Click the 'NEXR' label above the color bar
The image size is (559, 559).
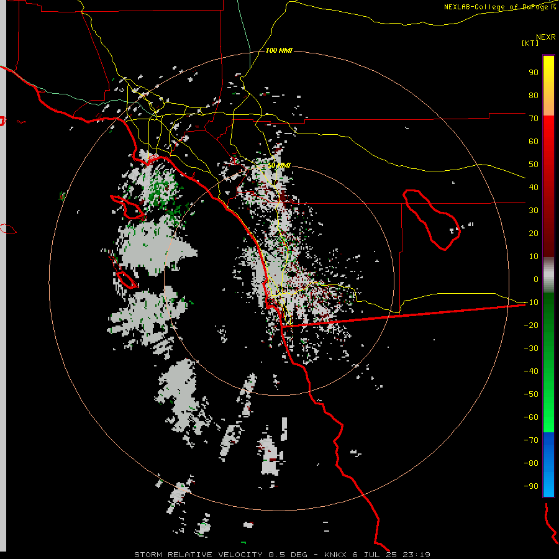tap(546, 37)
